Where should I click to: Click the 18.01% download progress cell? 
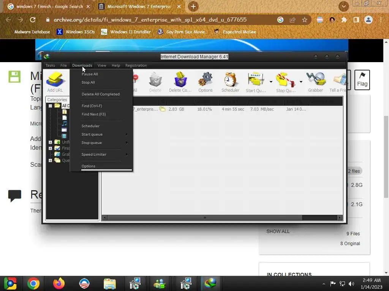[204, 109]
